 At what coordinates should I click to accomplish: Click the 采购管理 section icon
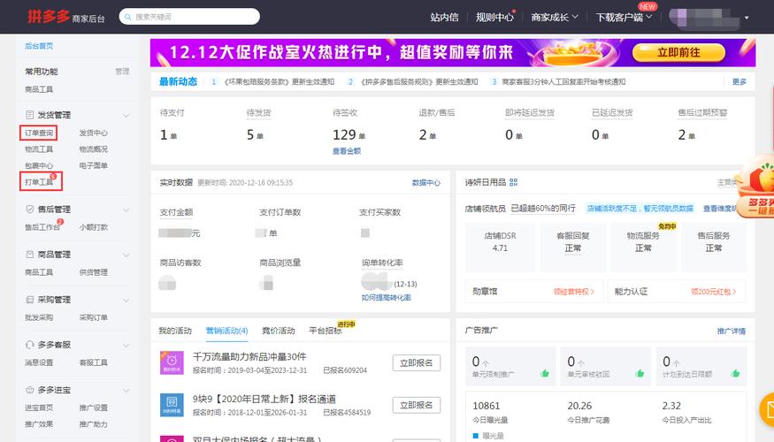click(x=29, y=300)
